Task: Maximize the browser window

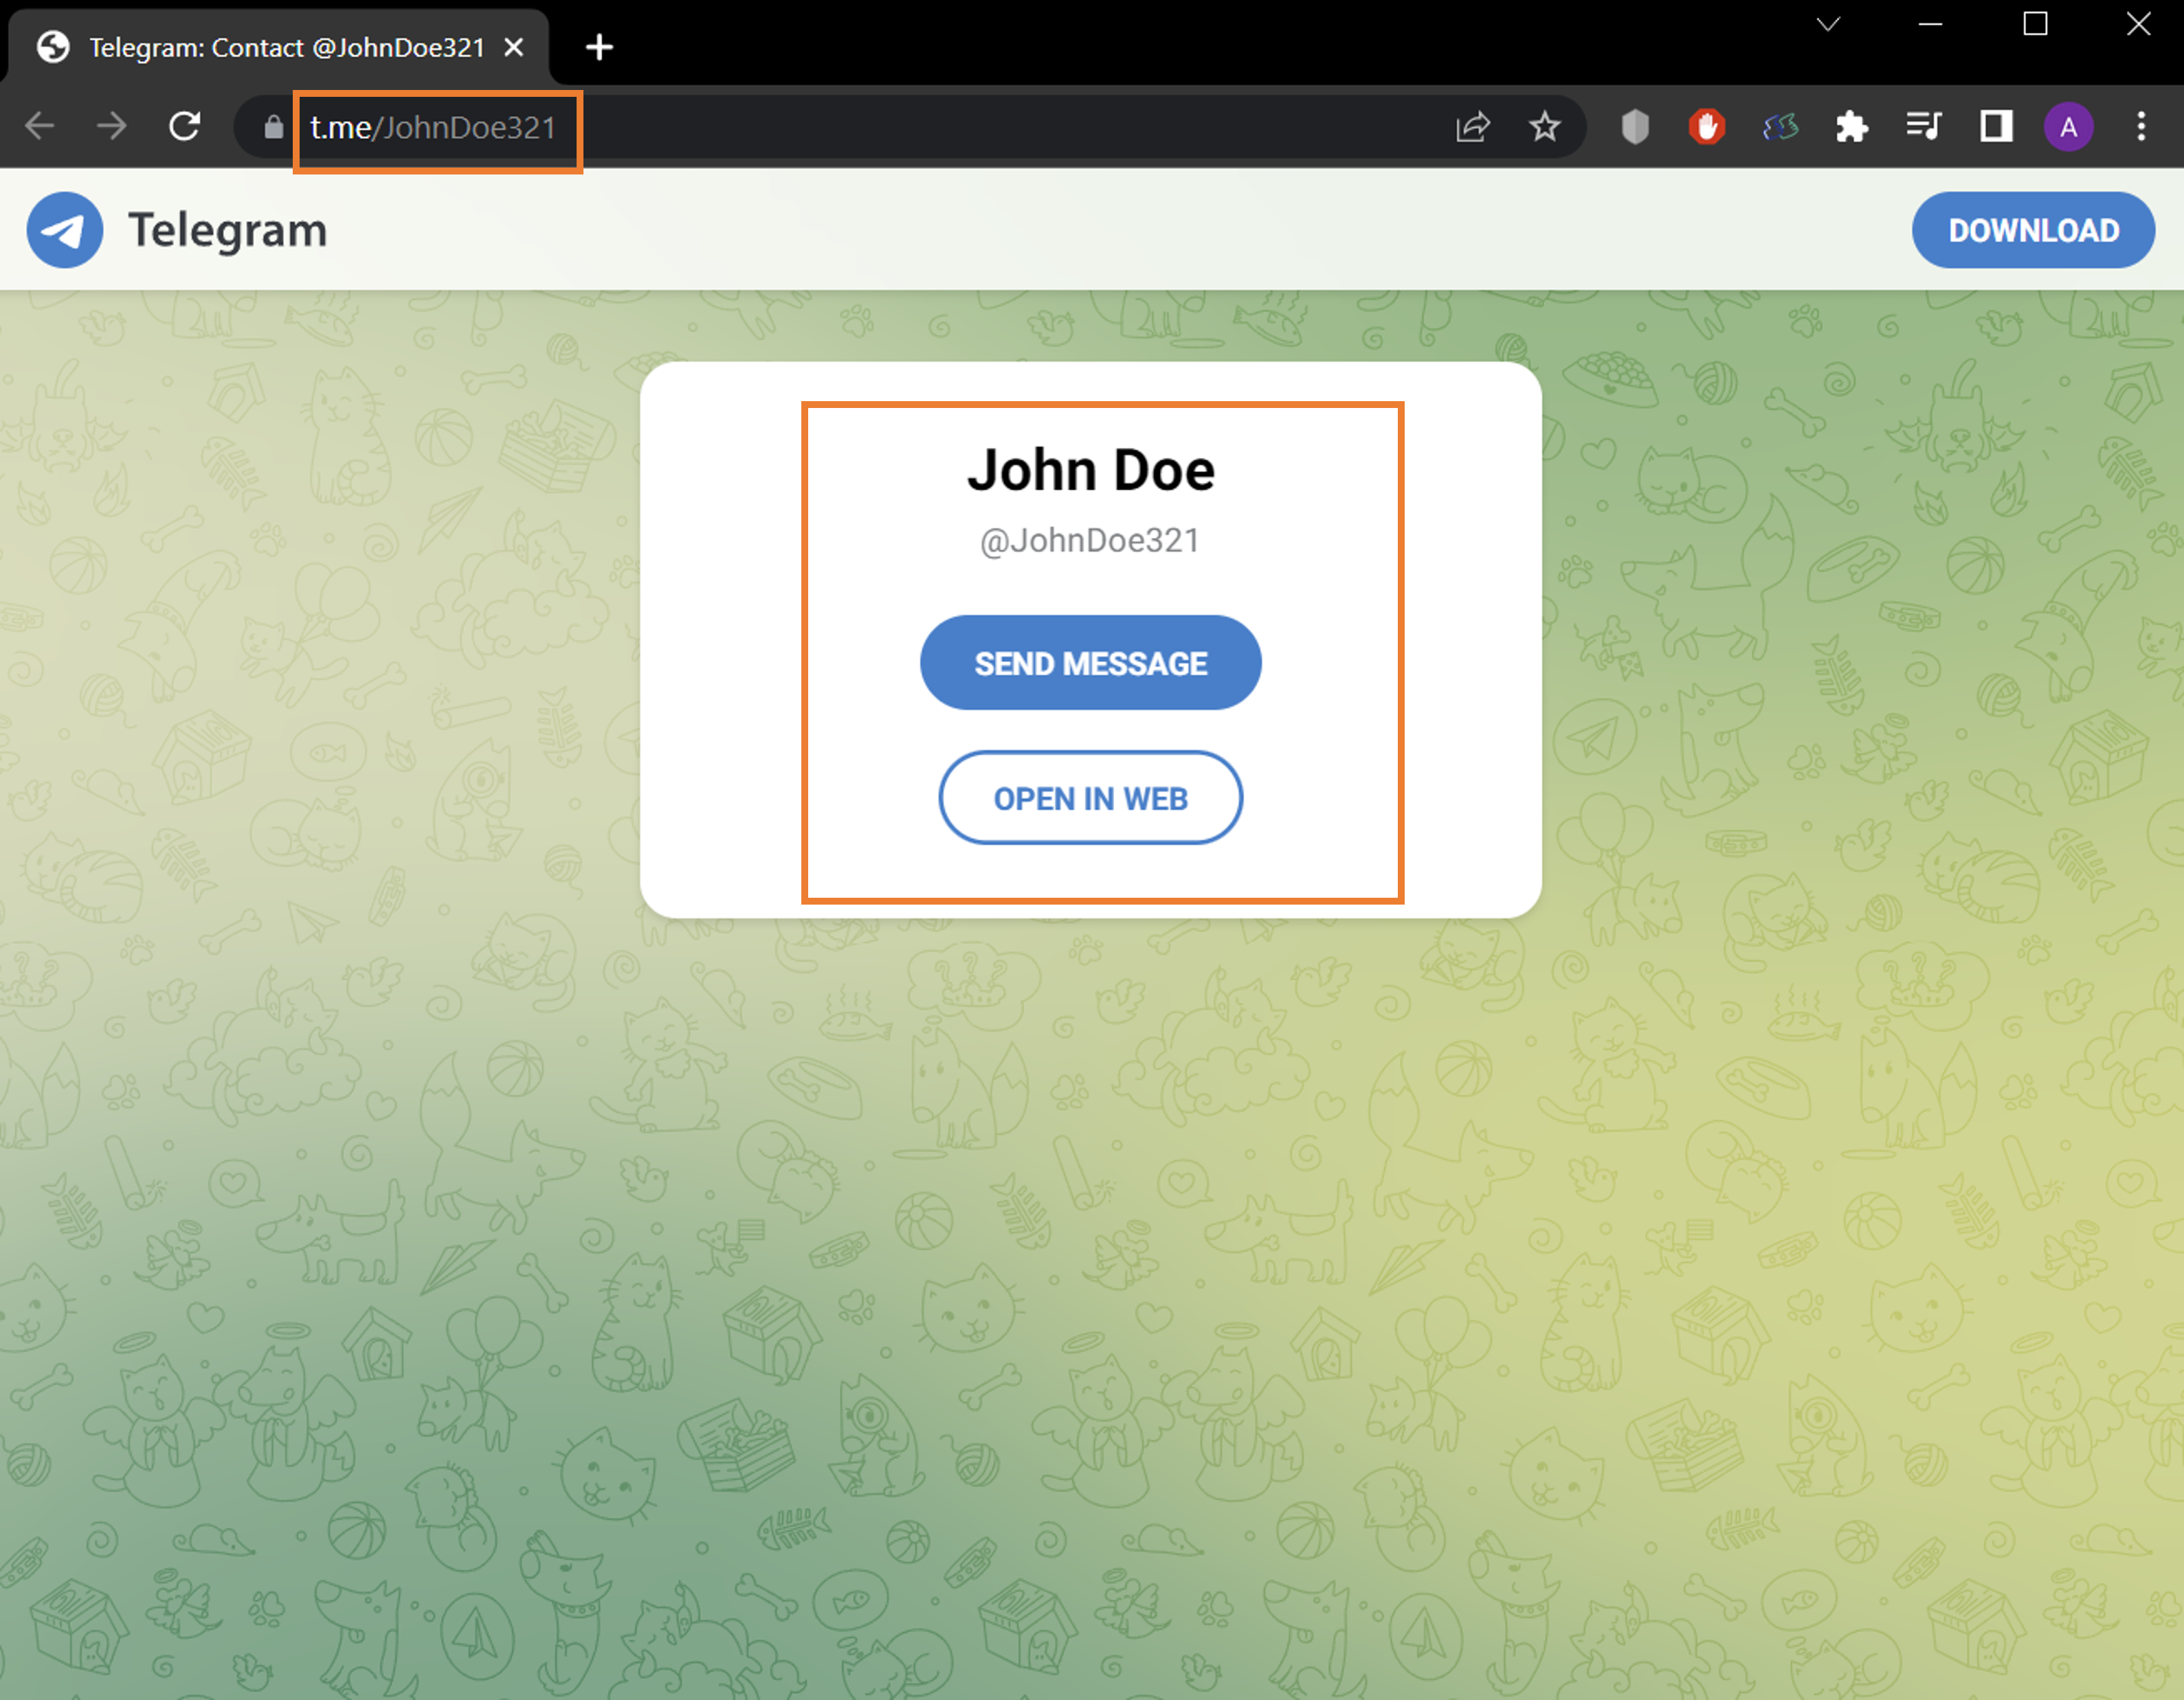Action: tap(2035, 24)
